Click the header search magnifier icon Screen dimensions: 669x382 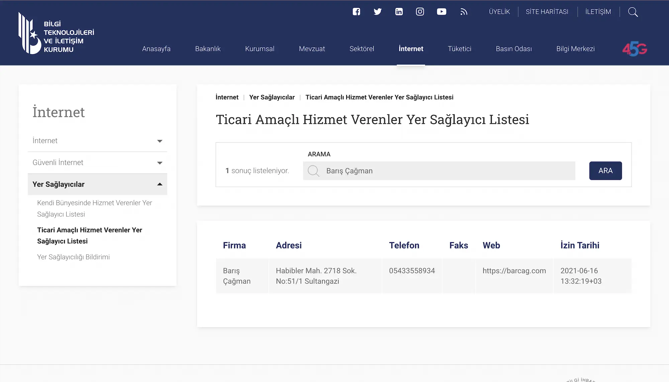633,12
